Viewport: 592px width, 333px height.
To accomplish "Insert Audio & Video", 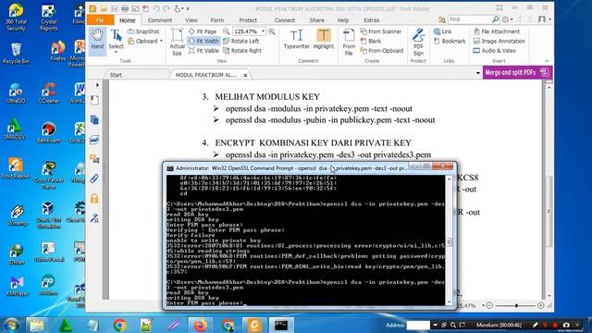I will click(x=495, y=50).
